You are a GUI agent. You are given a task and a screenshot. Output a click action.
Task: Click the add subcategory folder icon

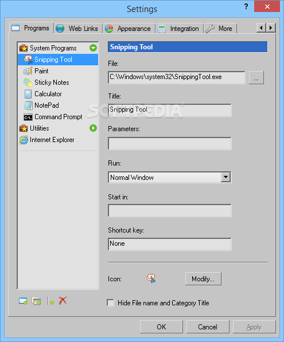click(36, 301)
